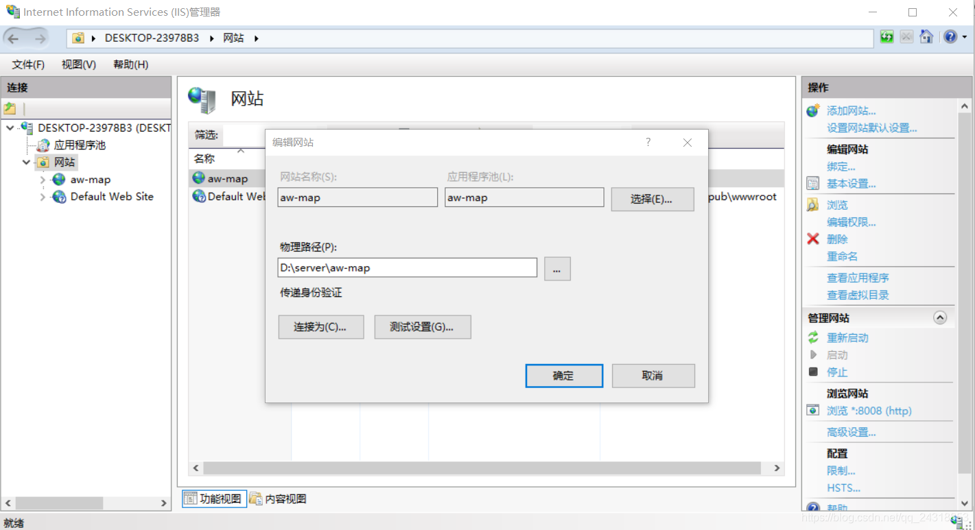
Task: Click the red Delete X icon
Action: coord(813,239)
